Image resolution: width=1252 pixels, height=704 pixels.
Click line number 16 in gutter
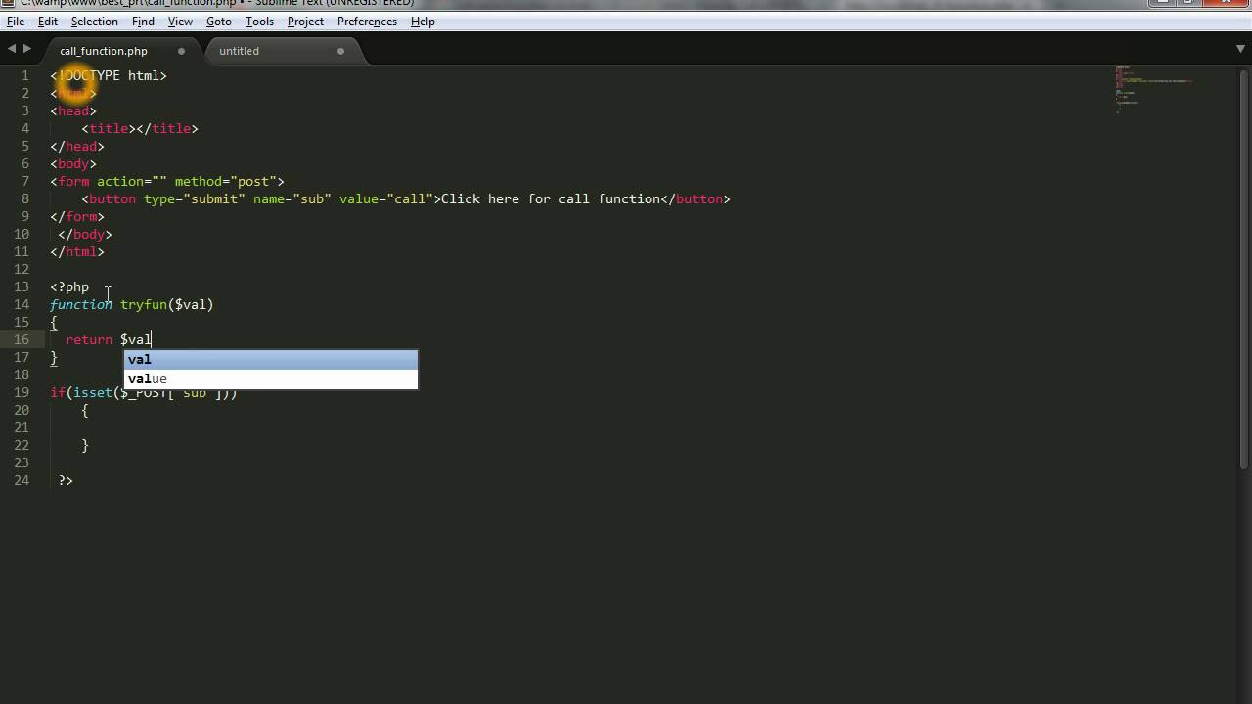click(22, 339)
